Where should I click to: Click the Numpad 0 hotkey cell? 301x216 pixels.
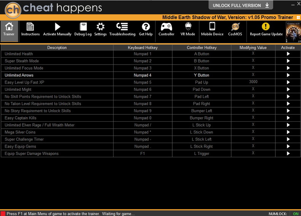[142, 118]
